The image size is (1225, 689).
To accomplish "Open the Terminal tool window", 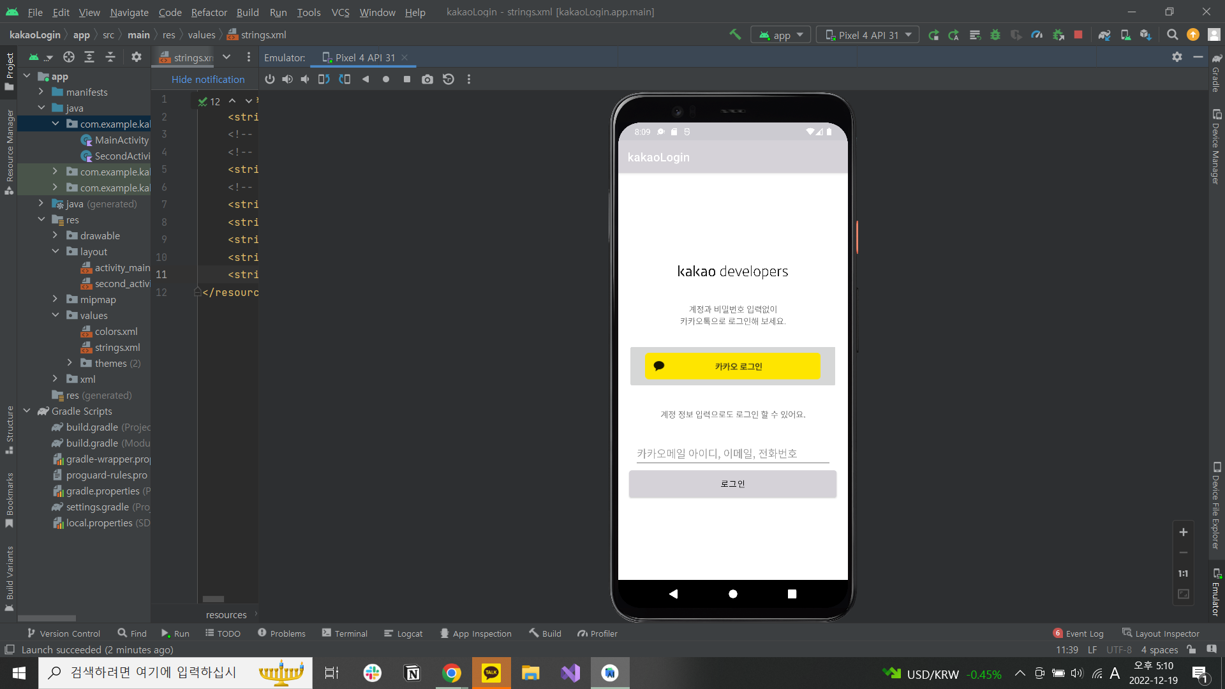I will [345, 633].
